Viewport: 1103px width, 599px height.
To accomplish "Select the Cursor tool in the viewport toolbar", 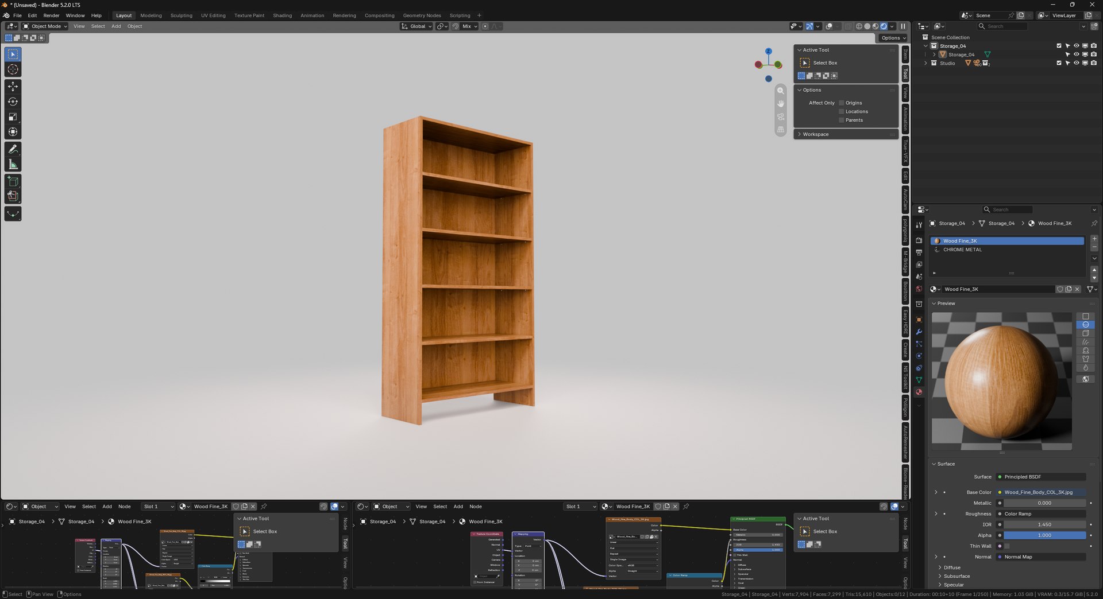I will pyautogui.click(x=13, y=69).
